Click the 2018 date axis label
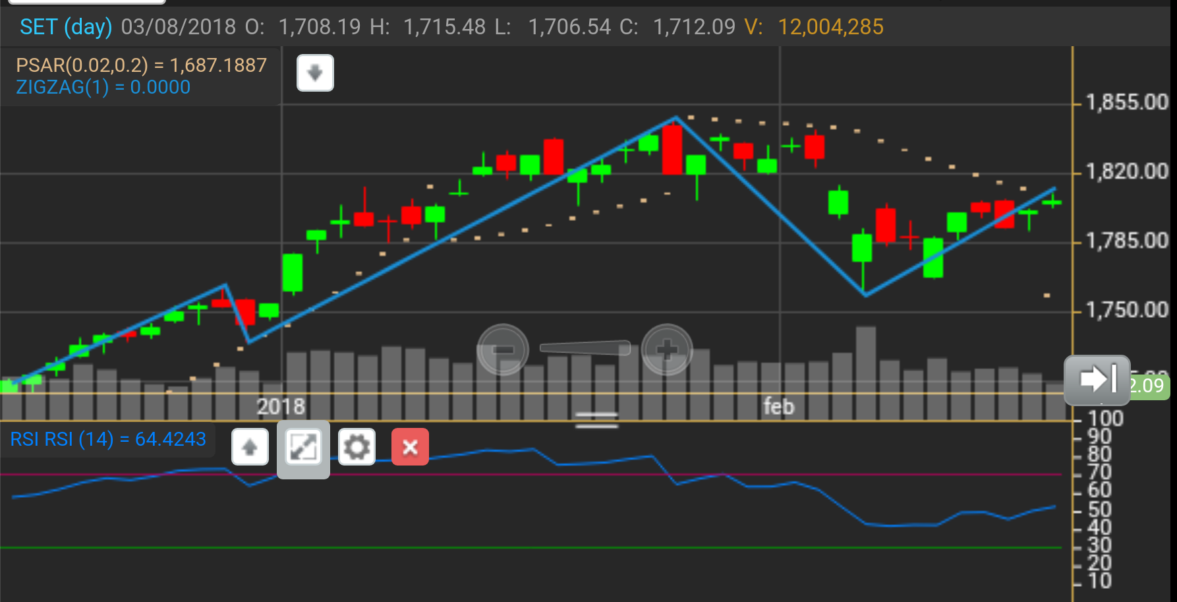 coord(281,406)
